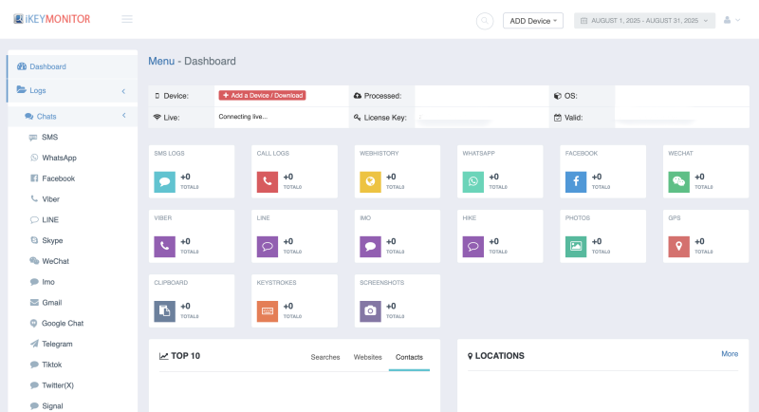Screen dimensions: 759x412
Task: Click Add a Device / Download button
Action: click(262, 95)
